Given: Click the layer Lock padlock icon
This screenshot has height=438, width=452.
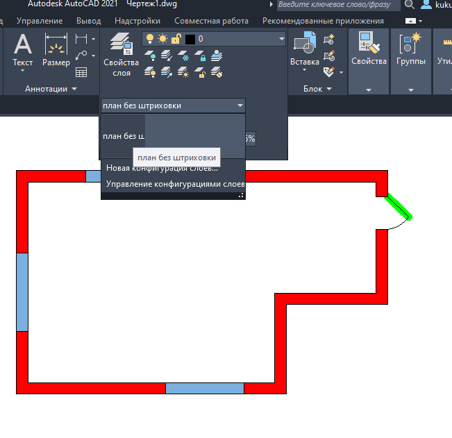Looking at the screenshot, I should [200, 56].
